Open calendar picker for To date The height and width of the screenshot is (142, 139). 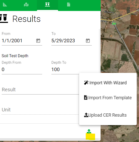[88, 41]
